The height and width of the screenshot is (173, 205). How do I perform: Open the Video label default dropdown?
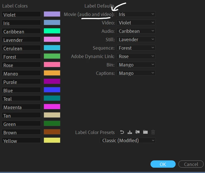pos(136,22)
